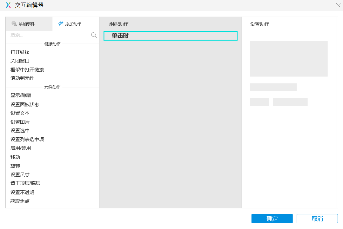Choose the 滚动到元件 action
Image resolution: width=343 pixels, height=229 pixels.
click(x=22, y=78)
